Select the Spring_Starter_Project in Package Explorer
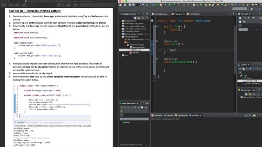Viewport: 262px width, 147px height. 135,34
